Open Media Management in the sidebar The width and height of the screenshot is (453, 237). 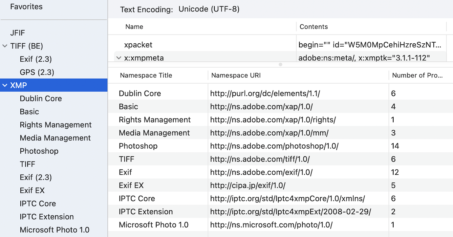(55, 138)
